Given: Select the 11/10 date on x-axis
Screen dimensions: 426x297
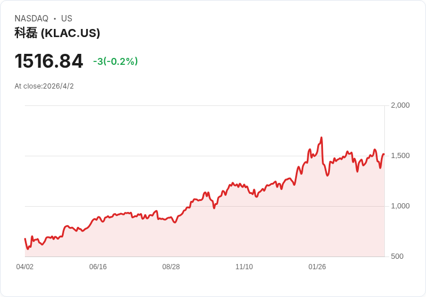Looking at the screenshot, I should (x=244, y=267).
